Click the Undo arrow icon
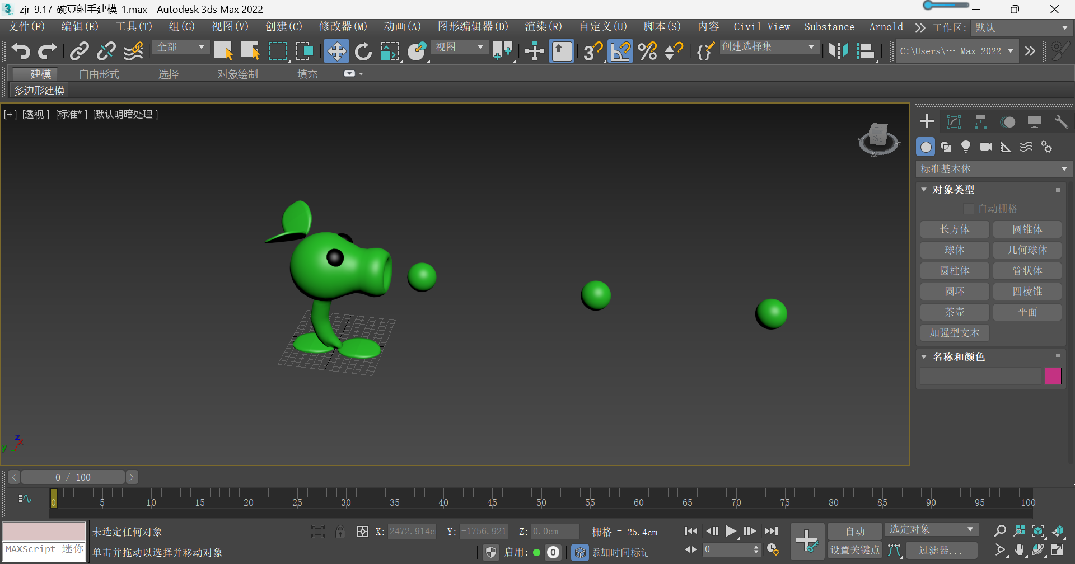 pos(21,51)
